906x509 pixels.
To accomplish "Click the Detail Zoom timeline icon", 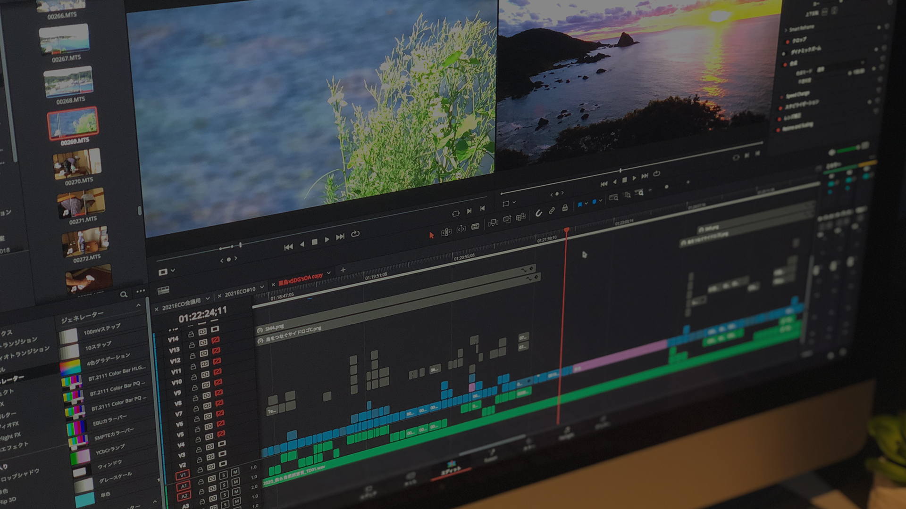I will tap(627, 195).
